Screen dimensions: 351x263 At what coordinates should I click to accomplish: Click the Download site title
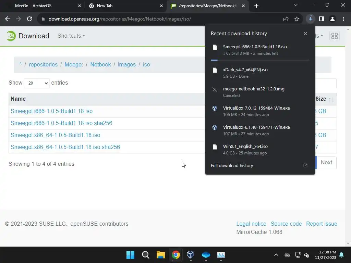pos(34,36)
